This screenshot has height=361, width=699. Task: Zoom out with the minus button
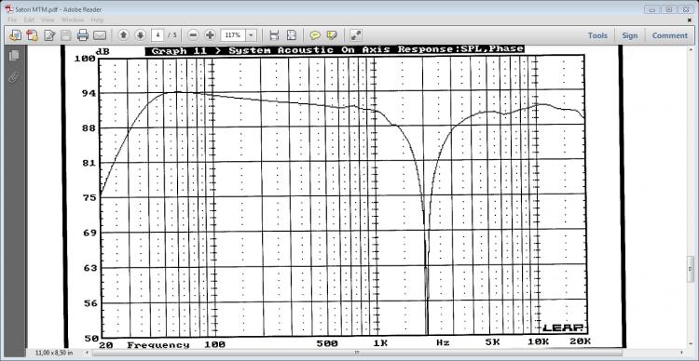(x=193, y=34)
